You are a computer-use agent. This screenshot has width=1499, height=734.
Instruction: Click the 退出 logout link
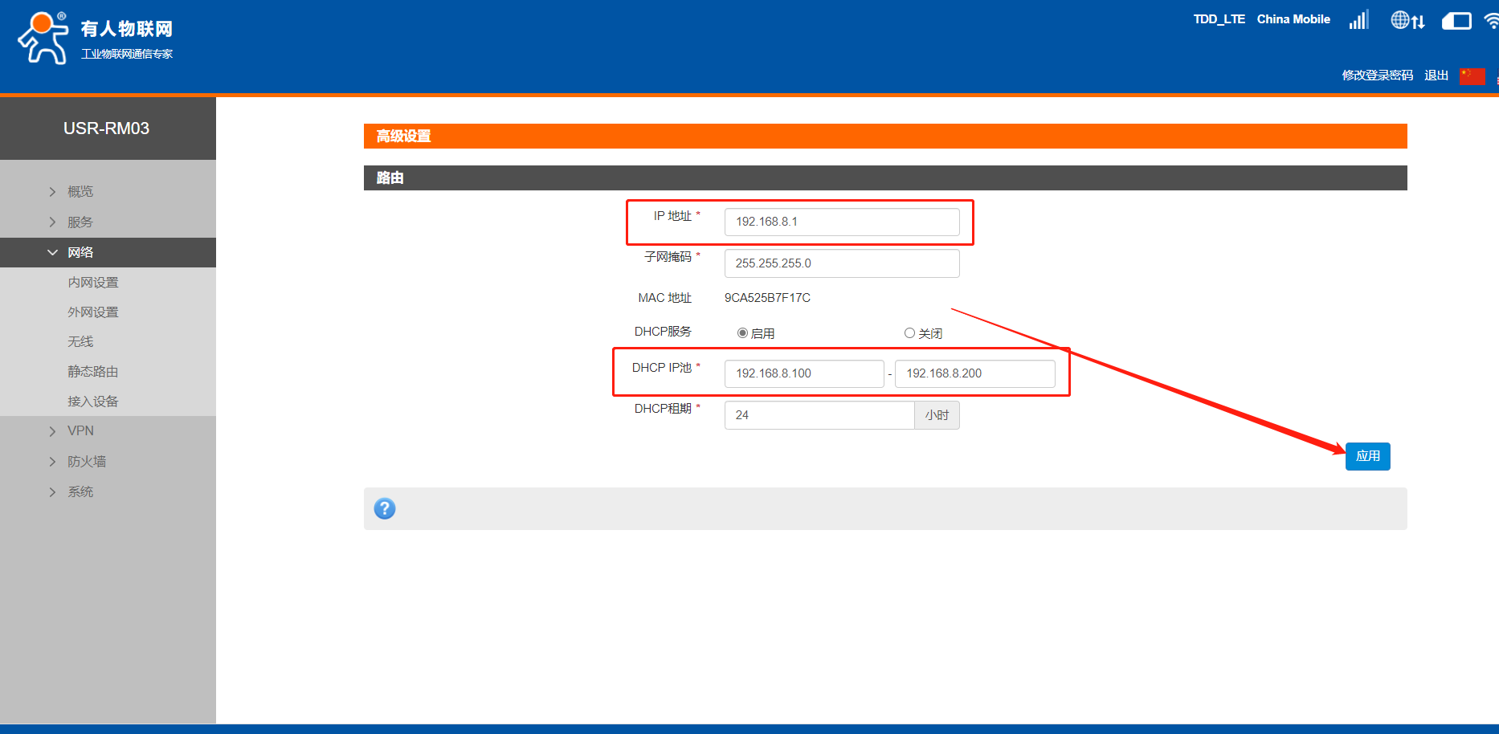pyautogui.click(x=1436, y=75)
